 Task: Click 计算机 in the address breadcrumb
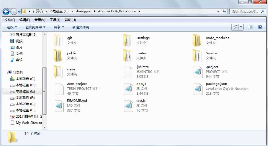point(38,11)
